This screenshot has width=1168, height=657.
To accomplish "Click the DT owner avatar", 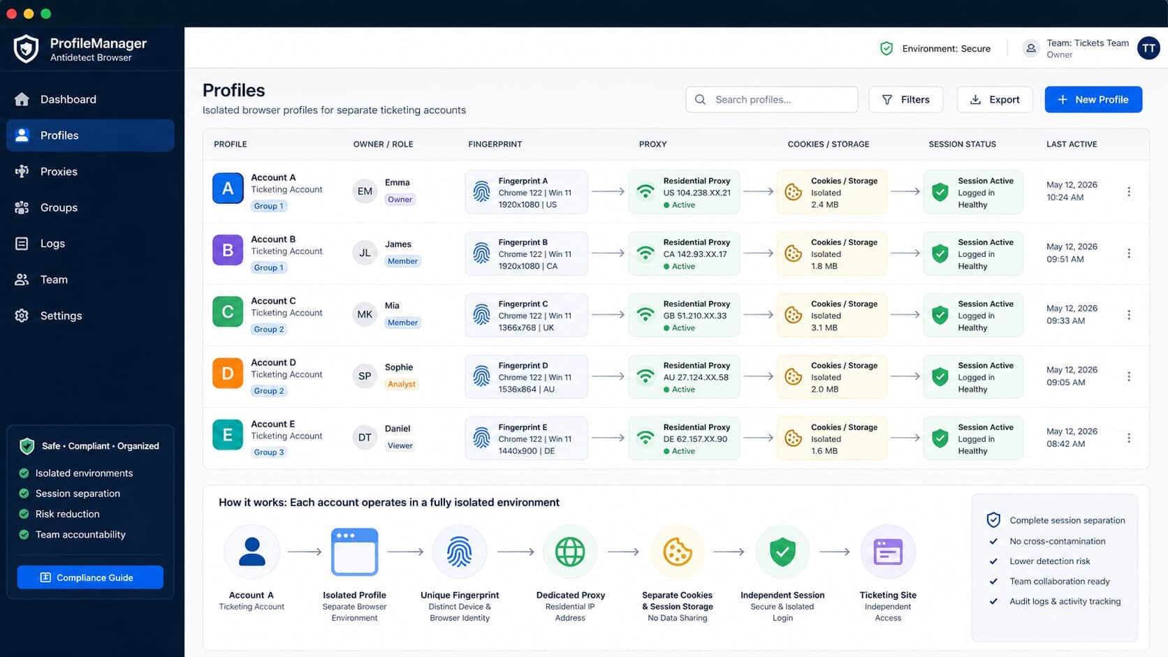I will tap(365, 438).
